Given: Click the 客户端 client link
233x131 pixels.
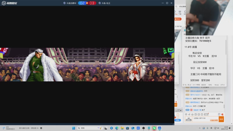Looking at the screenshot, I should pos(178,26).
